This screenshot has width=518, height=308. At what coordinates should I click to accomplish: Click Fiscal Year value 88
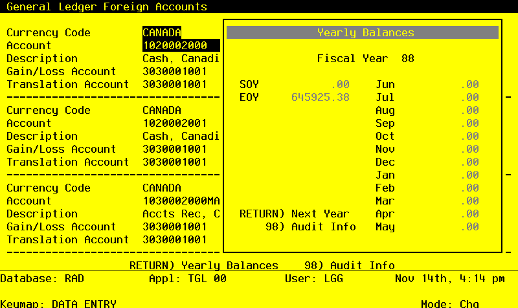tap(408, 58)
